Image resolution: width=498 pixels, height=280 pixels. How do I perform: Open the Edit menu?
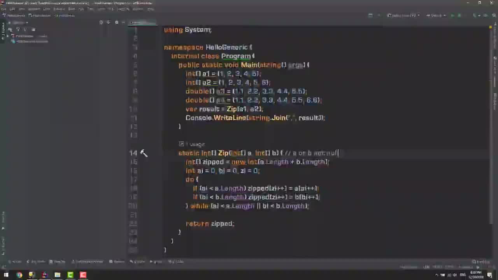[x=12, y=9]
